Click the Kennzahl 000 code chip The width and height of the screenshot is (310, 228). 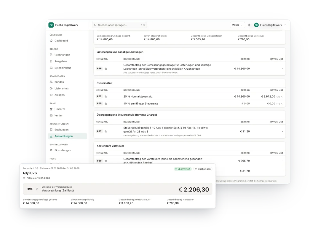(99, 68)
